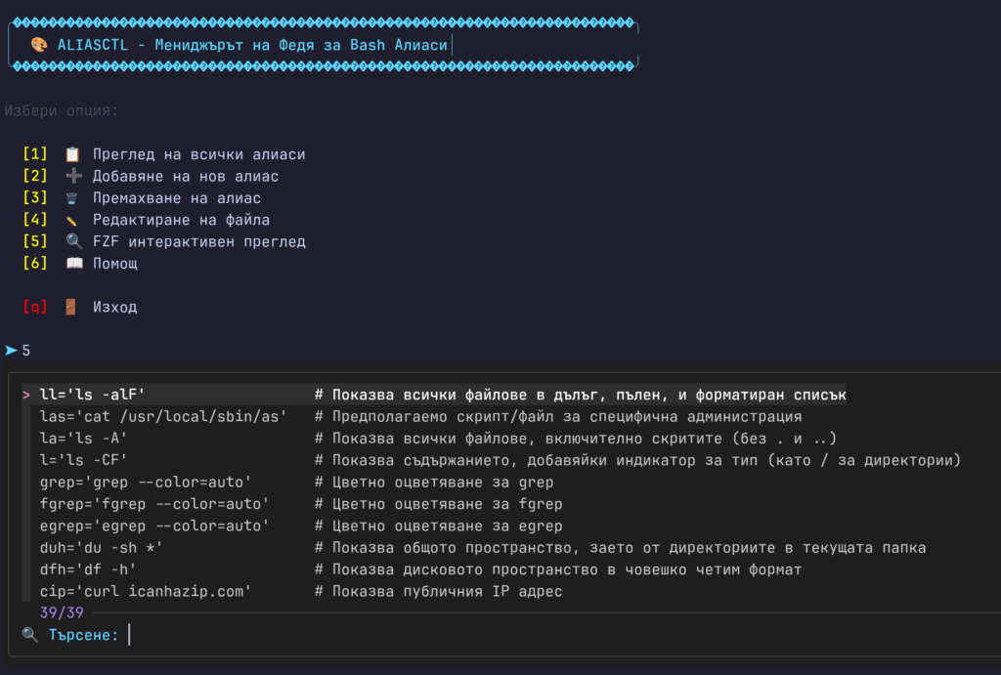Choose menu option [2] Добавяне на нов алиас
Image resolution: width=1001 pixels, height=675 pixels.
pos(185,177)
